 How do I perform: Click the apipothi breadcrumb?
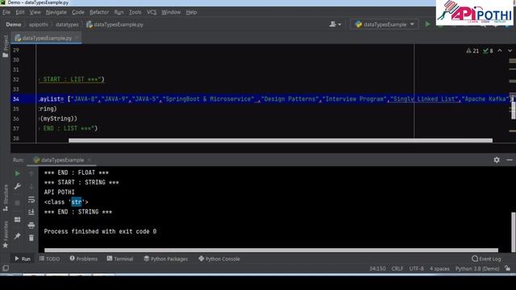point(38,25)
